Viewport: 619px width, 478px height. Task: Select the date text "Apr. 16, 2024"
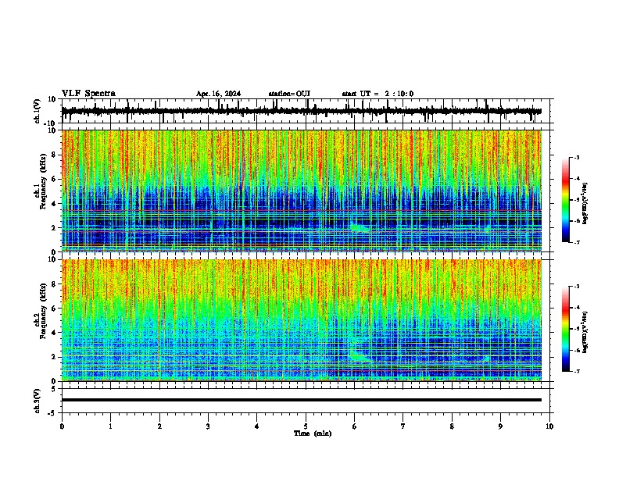pyautogui.click(x=218, y=94)
